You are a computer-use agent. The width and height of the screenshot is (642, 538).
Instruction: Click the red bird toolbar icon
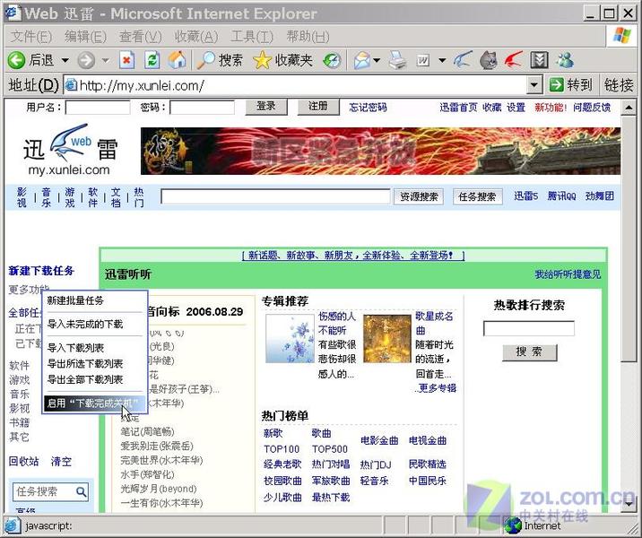coord(514,60)
